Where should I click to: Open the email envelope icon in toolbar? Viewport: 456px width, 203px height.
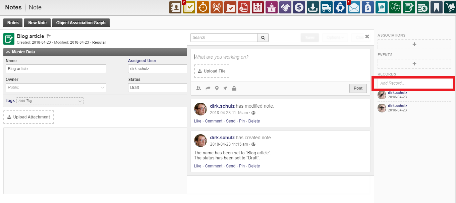(354, 7)
